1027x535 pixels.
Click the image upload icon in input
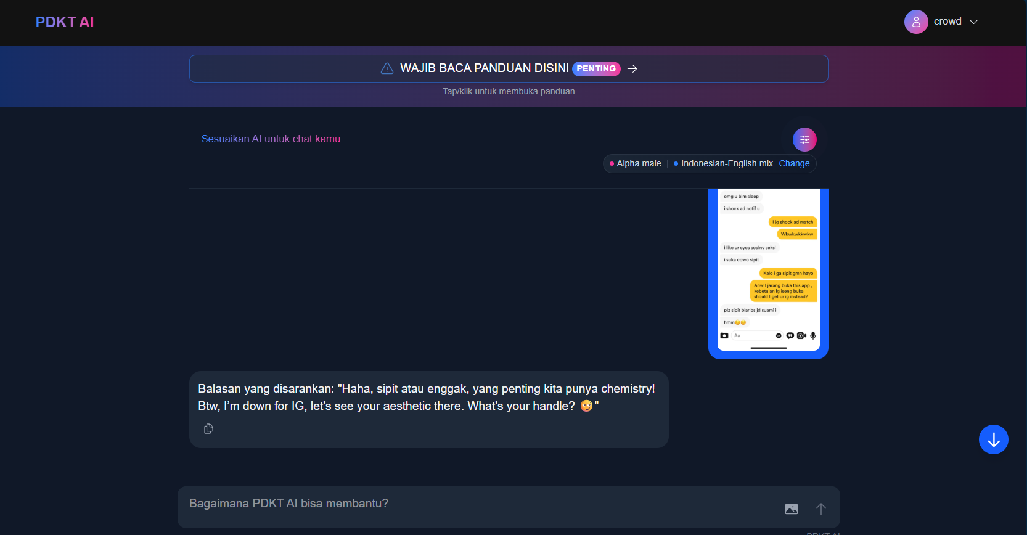(792, 509)
